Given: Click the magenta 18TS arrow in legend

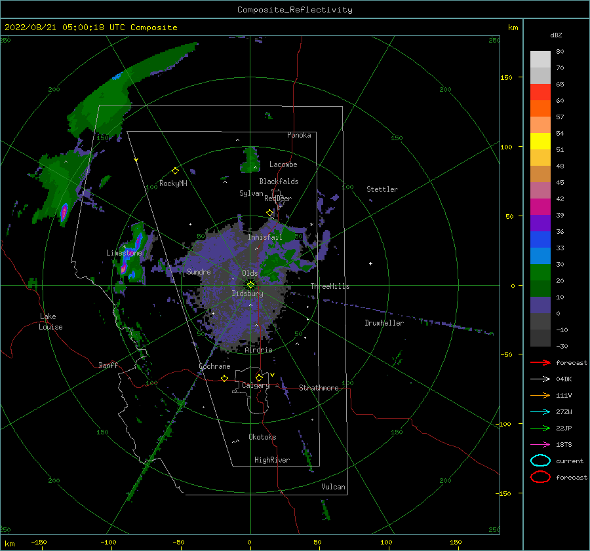Looking at the screenshot, I should pyautogui.click(x=540, y=445).
